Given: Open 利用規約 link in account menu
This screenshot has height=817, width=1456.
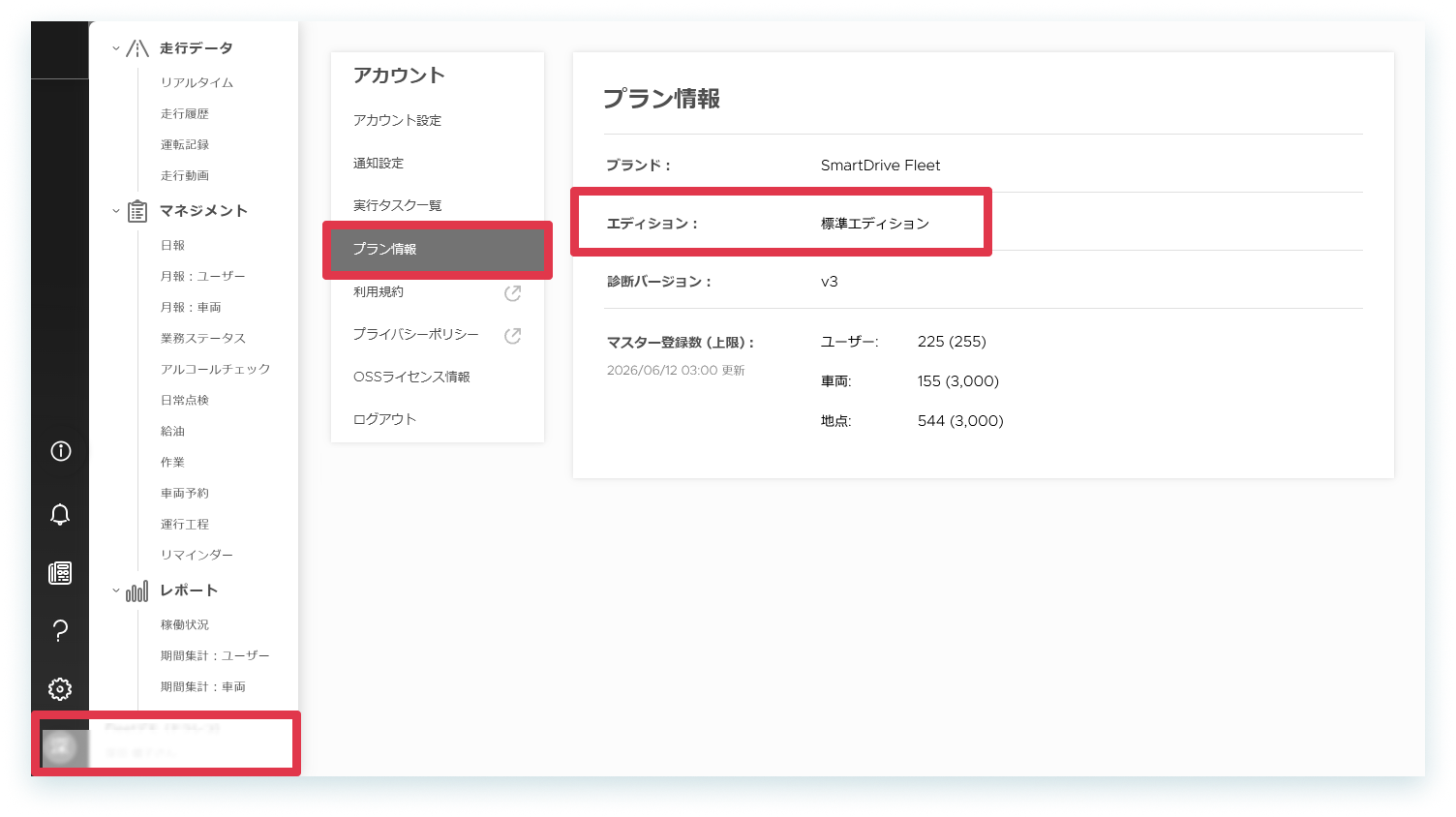Looking at the screenshot, I should 379,292.
